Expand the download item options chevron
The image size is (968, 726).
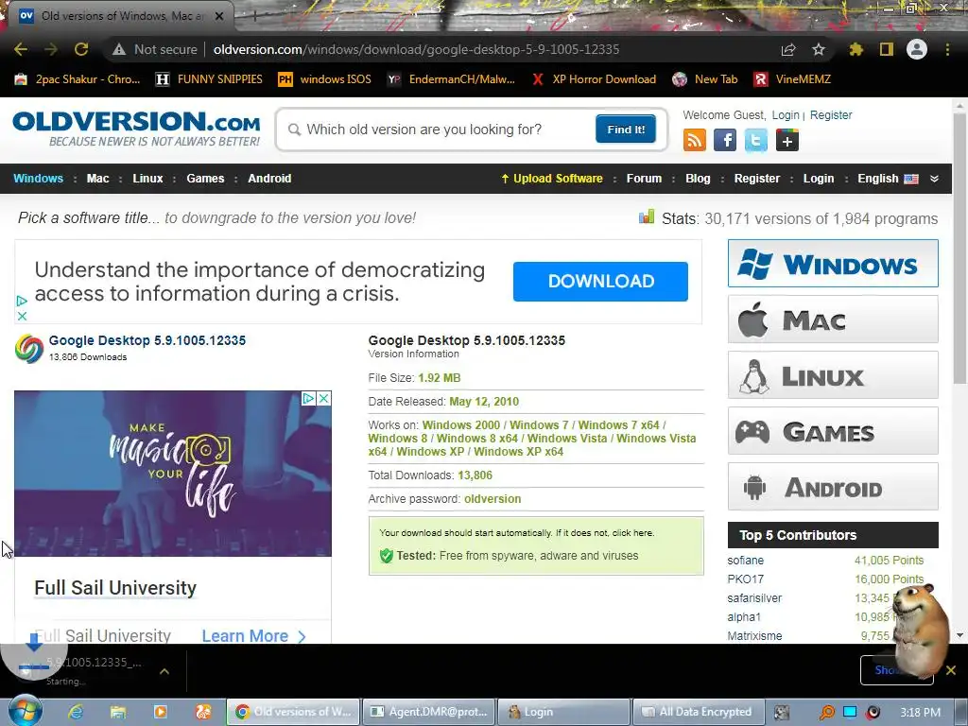click(x=164, y=671)
